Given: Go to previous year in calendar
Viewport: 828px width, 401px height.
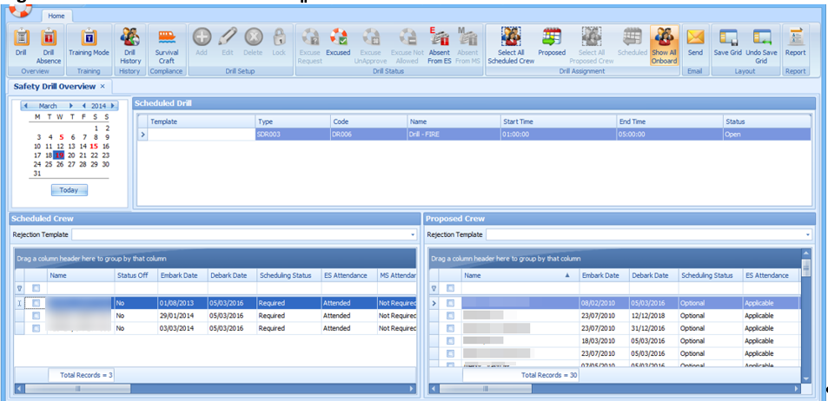Looking at the screenshot, I should pyautogui.click(x=84, y=106).
